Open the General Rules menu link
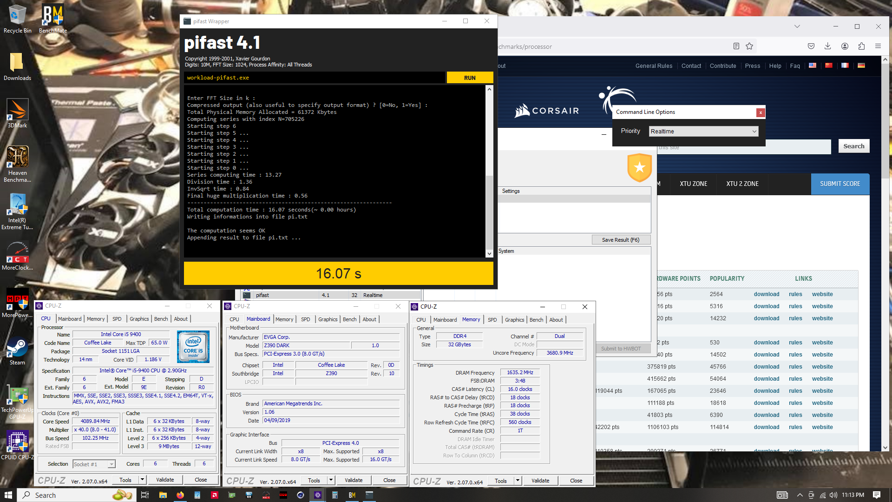 (x=654, y=66)
